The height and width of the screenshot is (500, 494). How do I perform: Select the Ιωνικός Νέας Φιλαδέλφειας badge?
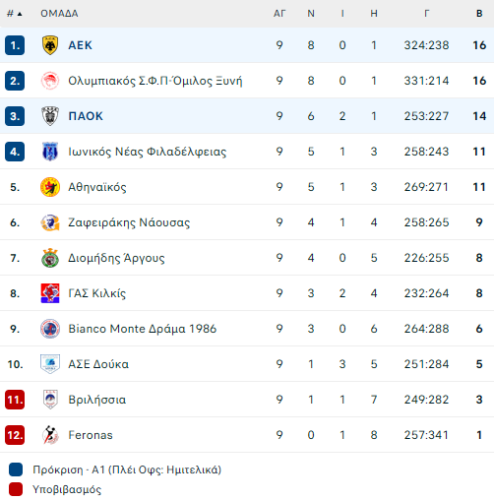click(50, 152)
